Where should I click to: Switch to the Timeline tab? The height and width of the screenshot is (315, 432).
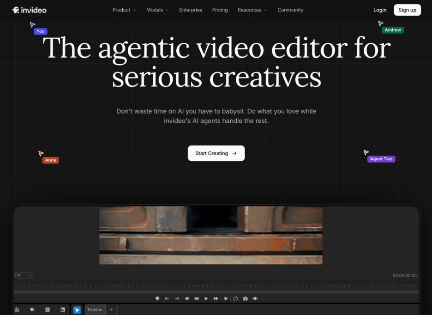pos(95,310)
